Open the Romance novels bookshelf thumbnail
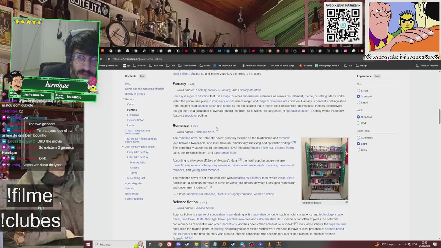 325,169
